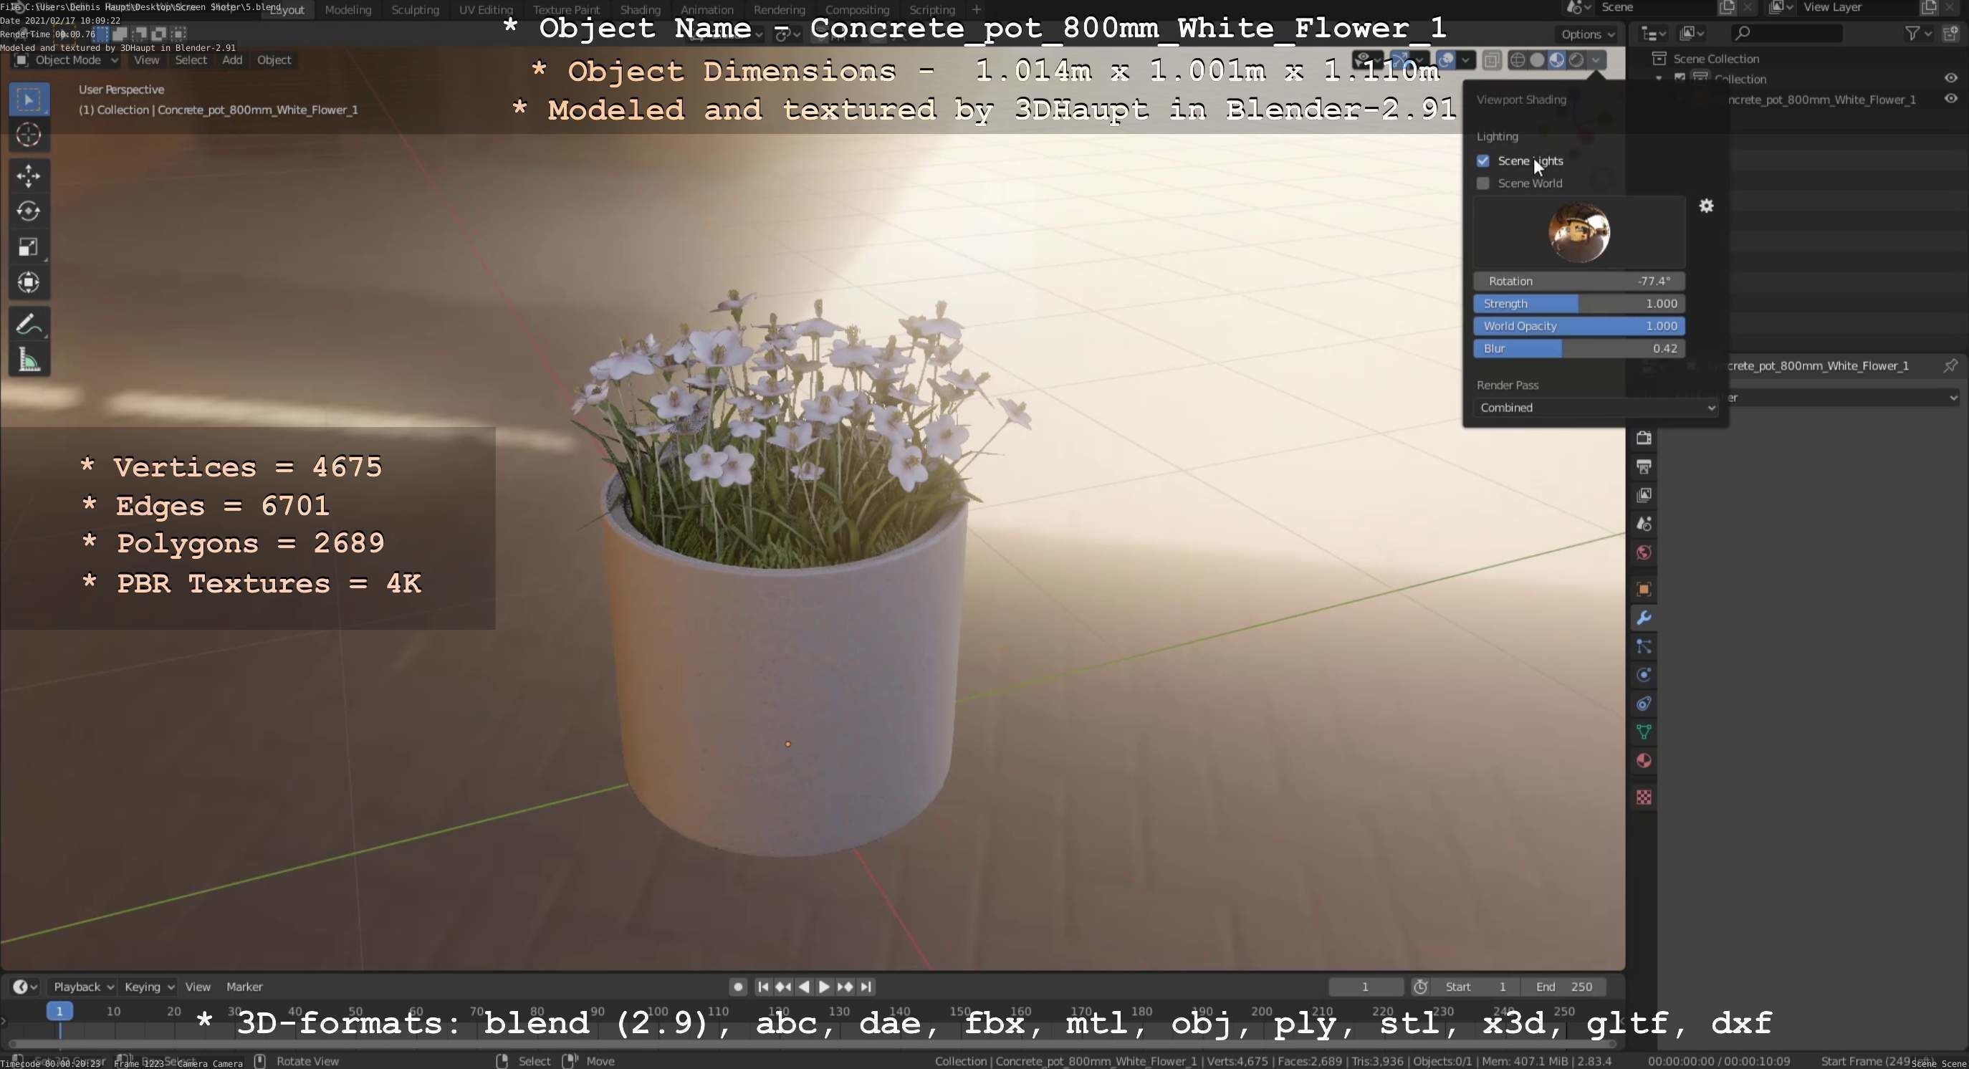Jump to first frame in timeline
This screenshot has width=1969, height=1069.
pos(763,987)
